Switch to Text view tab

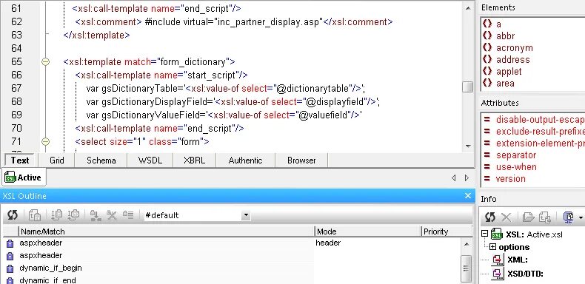click(x=20, y=160)
